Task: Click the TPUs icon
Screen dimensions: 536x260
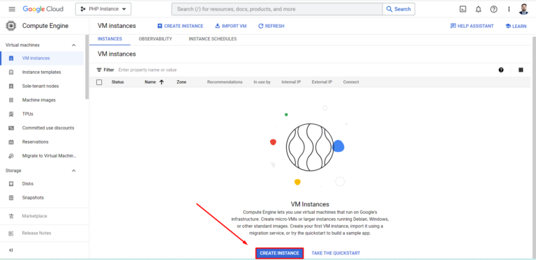Action: point(11,114)
